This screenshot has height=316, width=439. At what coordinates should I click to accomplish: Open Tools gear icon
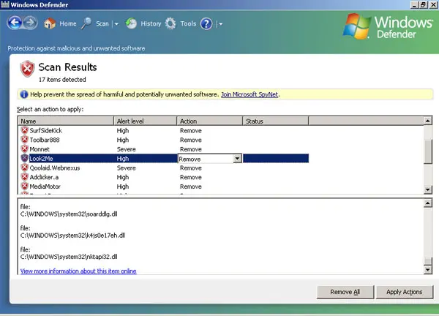coord(170,23)
